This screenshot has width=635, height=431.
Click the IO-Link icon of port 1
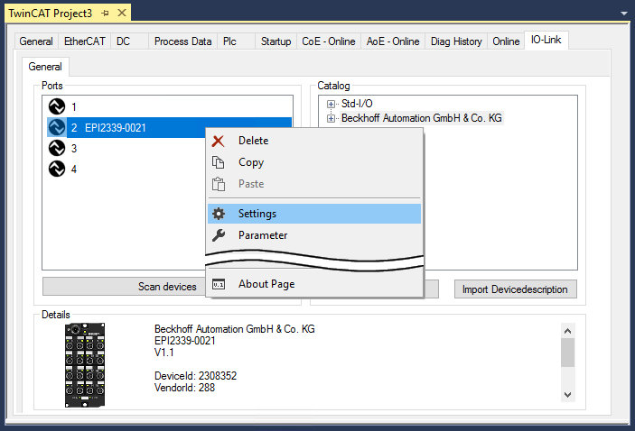tap(57, 106)
